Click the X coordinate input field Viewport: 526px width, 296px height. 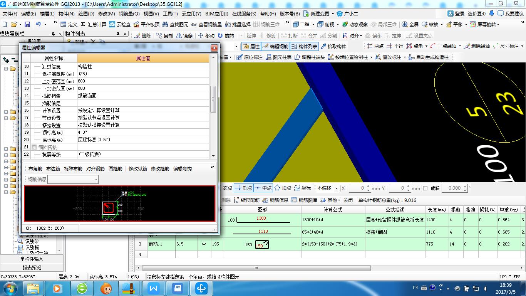(360, 188)
